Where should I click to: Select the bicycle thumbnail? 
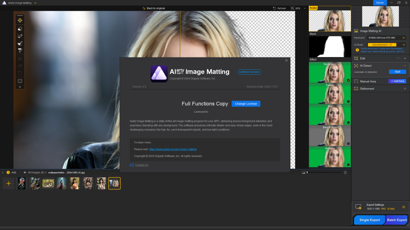pyautogui.click(x=48, y=183)
